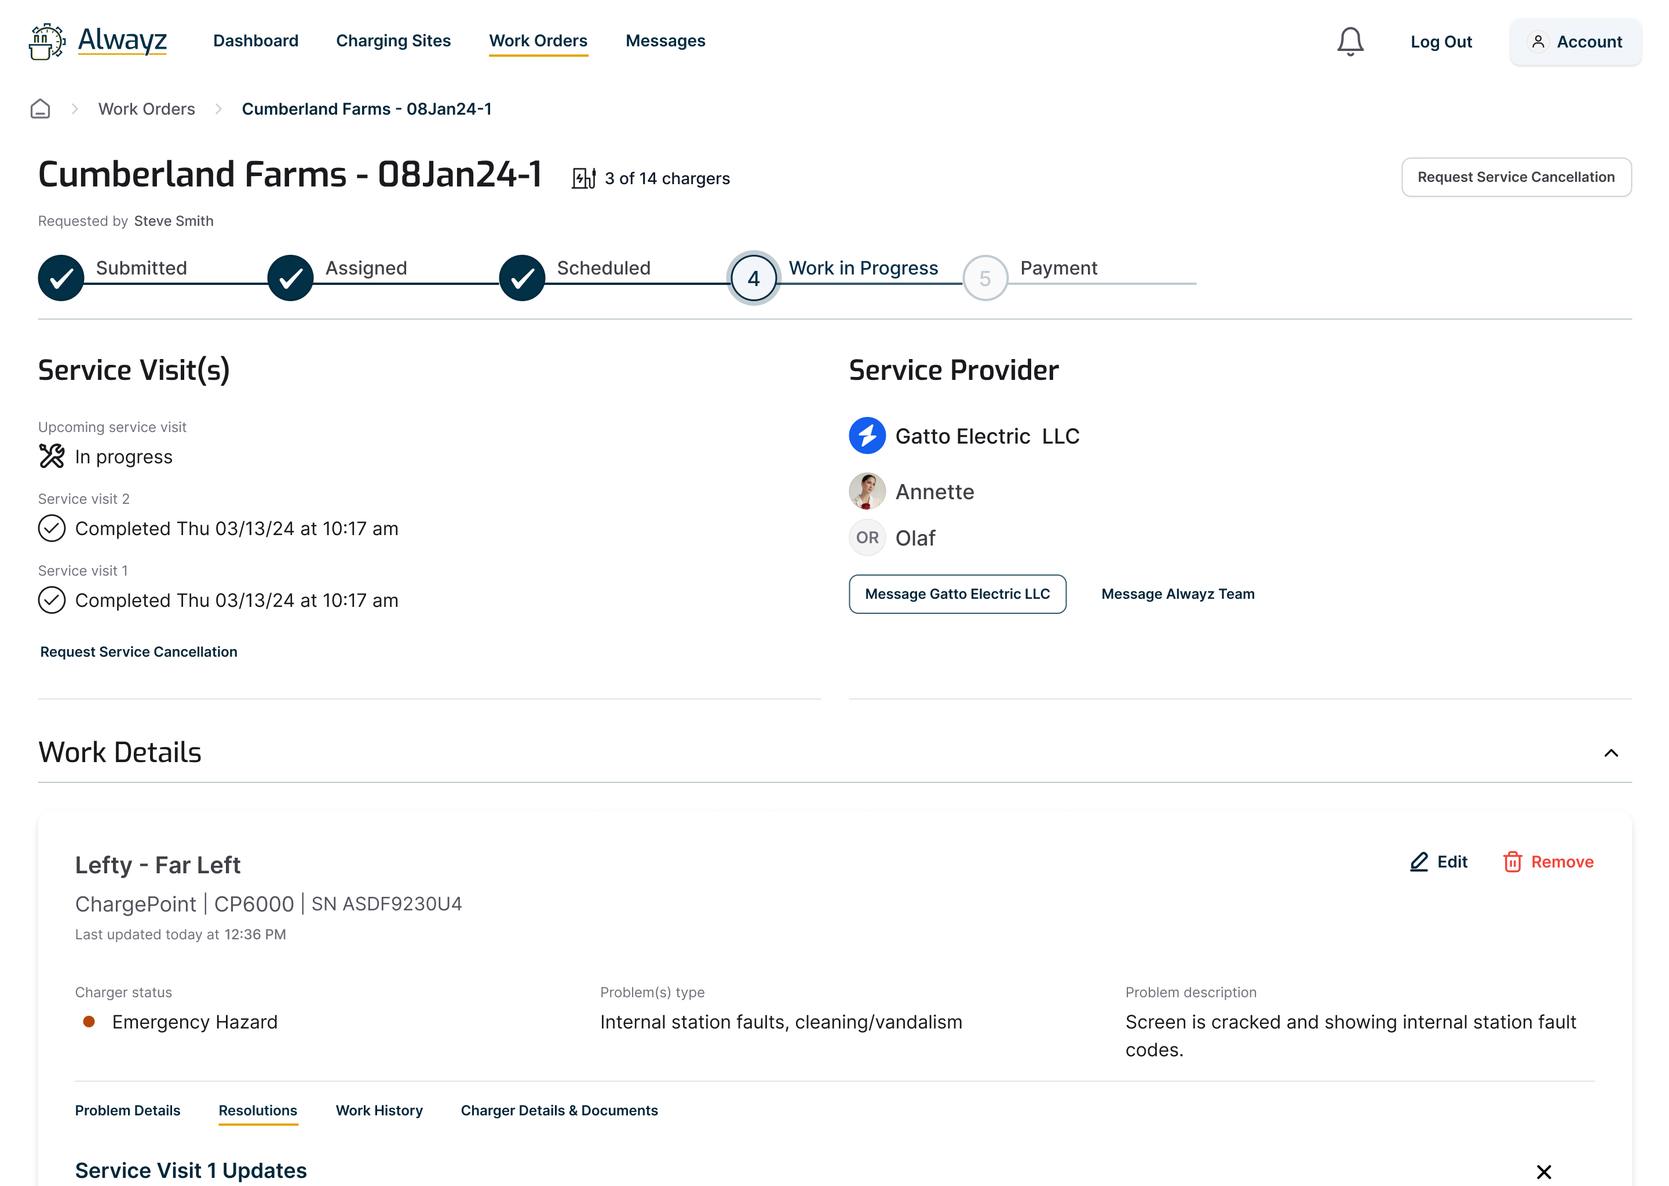Click the Service Visit 1 Updates heading
This screenshot has width=1669, height=1186.
click(x=191, y=1170)
